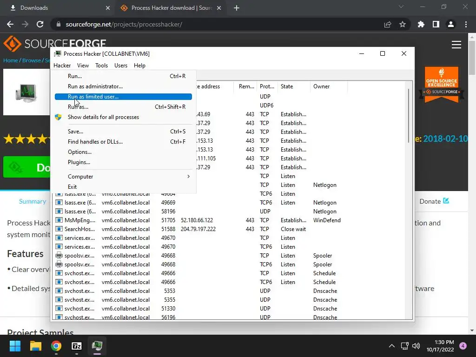Open the Users menu
The height and width of the screenshot is (357, 476).
[120, 65]
